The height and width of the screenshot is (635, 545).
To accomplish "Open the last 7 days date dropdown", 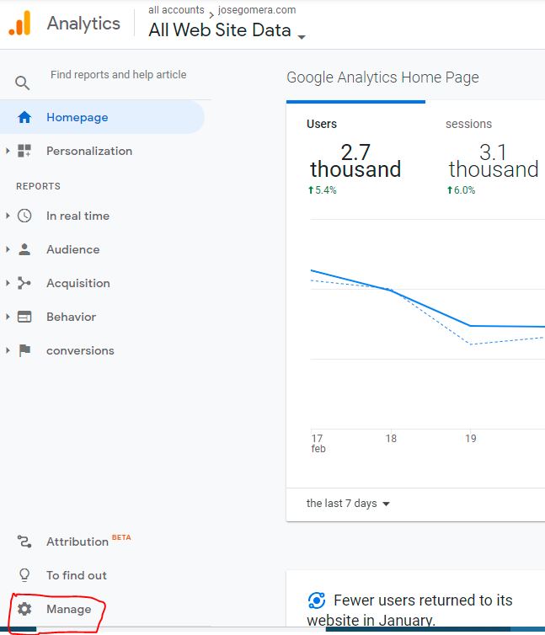I will (x=348, y=504).
